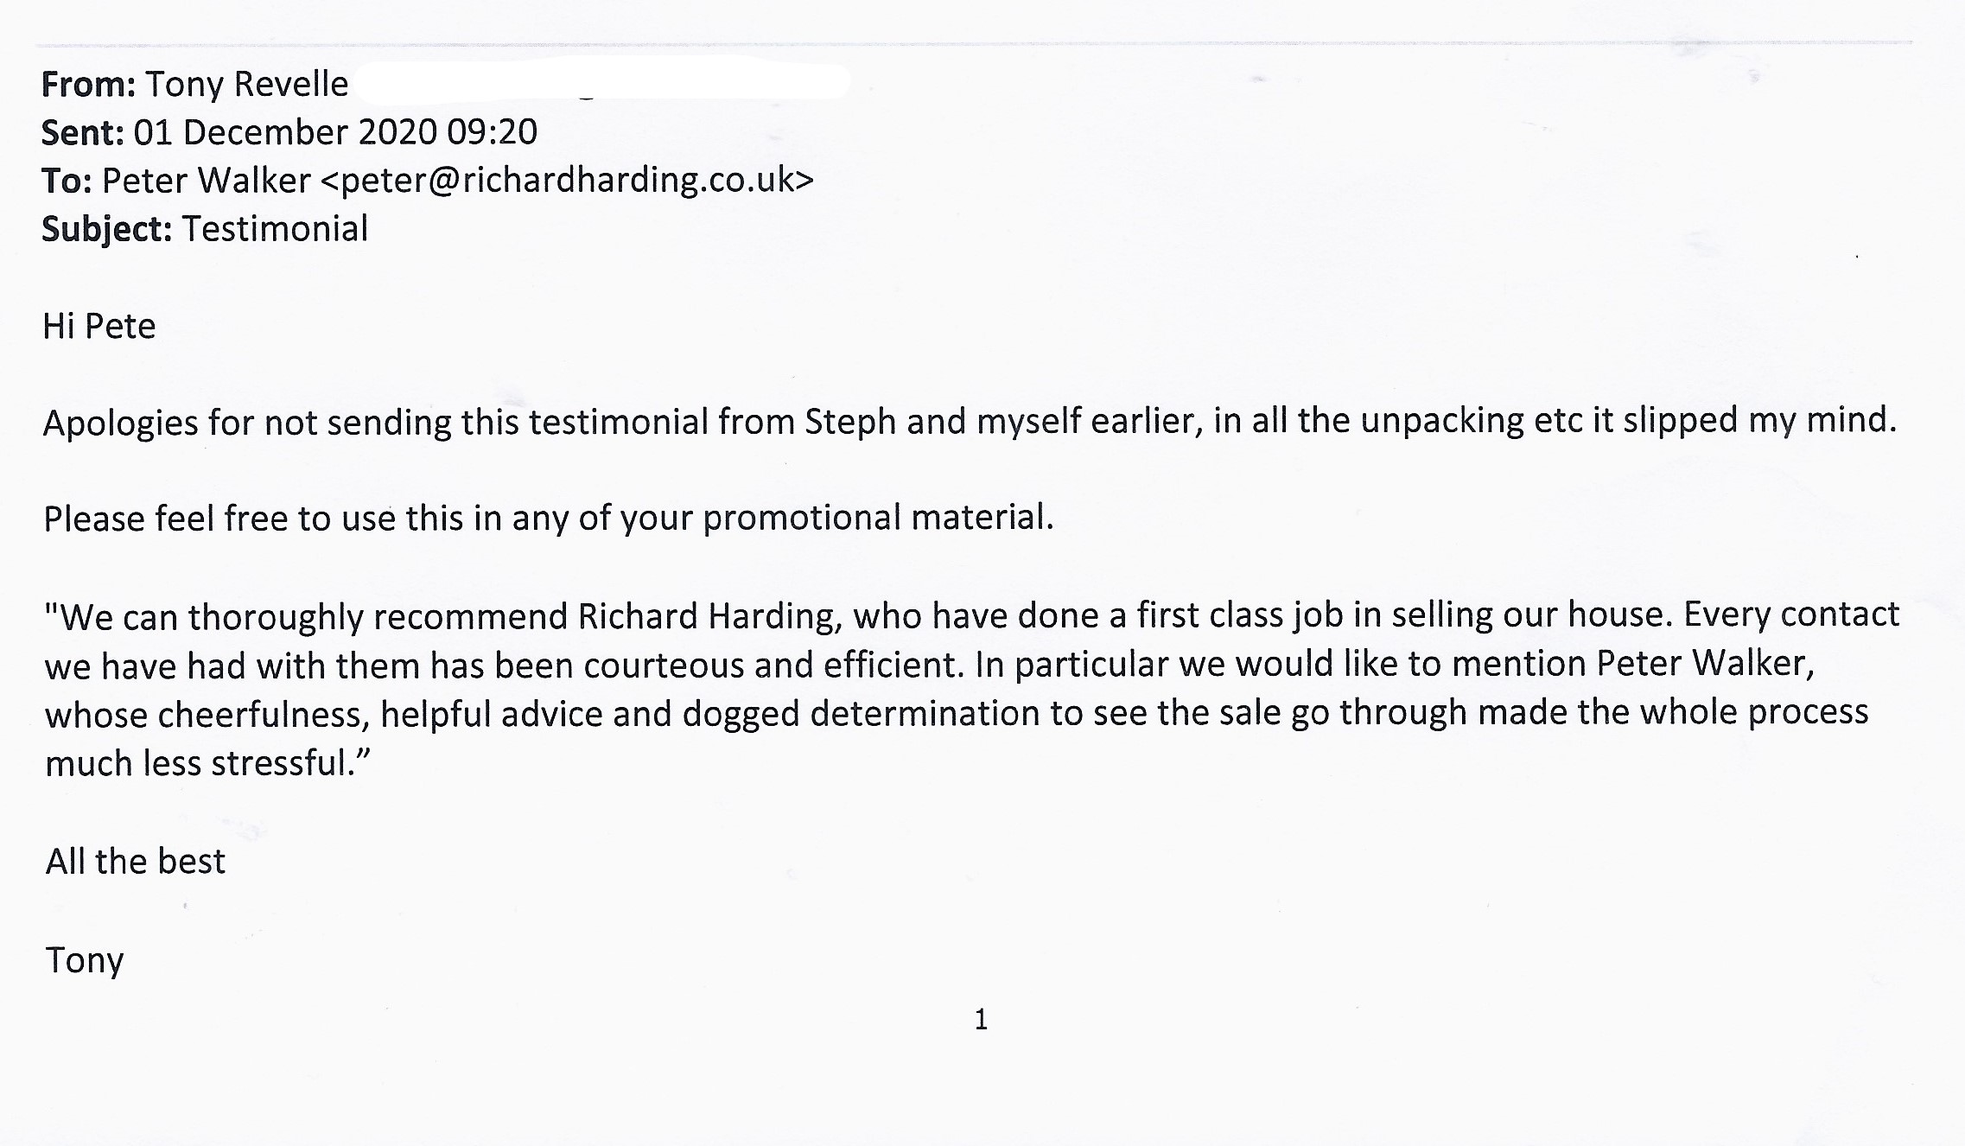Click the bold "From:" header label
The image size is (1965, 1146).
point(88,85)
